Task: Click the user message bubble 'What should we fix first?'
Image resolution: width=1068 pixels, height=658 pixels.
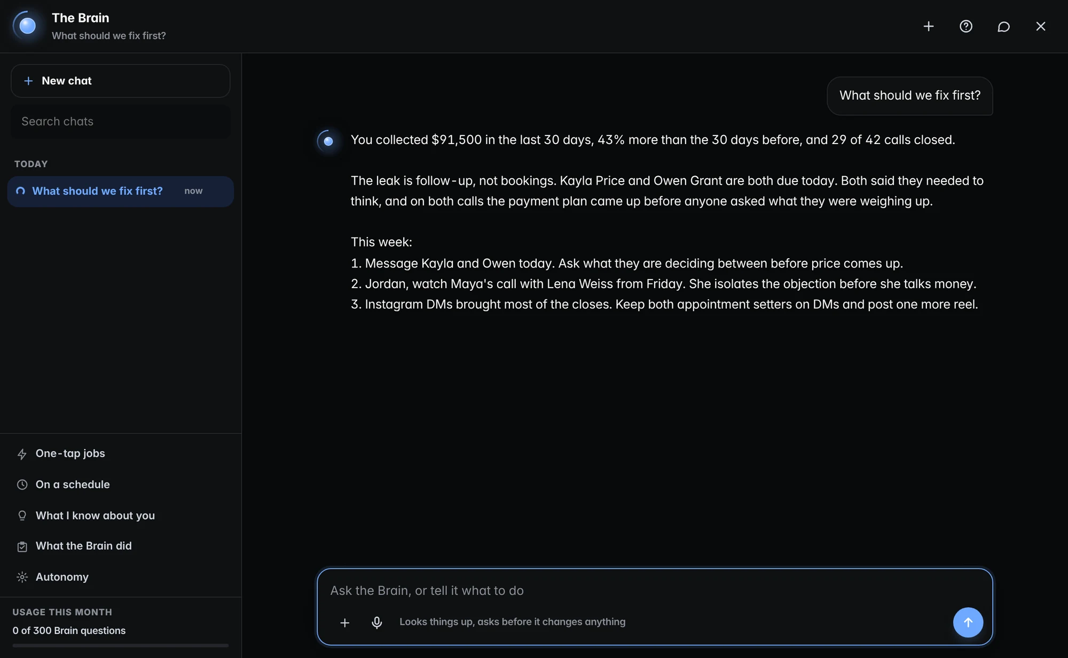Action: coord(910,96)
